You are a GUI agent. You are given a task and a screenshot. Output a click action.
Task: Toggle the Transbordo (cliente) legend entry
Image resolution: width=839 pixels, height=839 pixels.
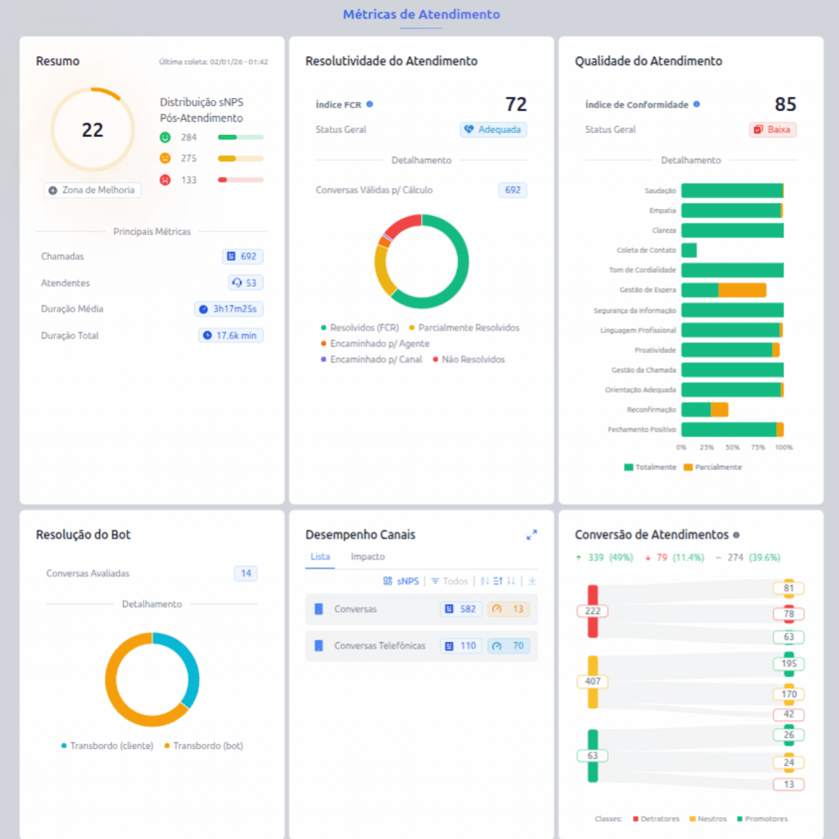(107, 745)
